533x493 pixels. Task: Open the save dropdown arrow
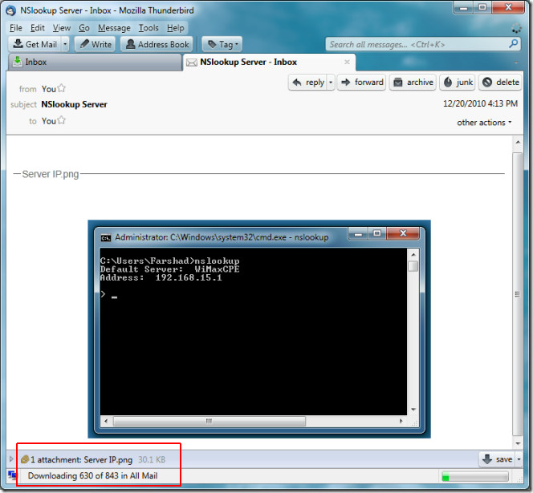[x=519, y=459]
